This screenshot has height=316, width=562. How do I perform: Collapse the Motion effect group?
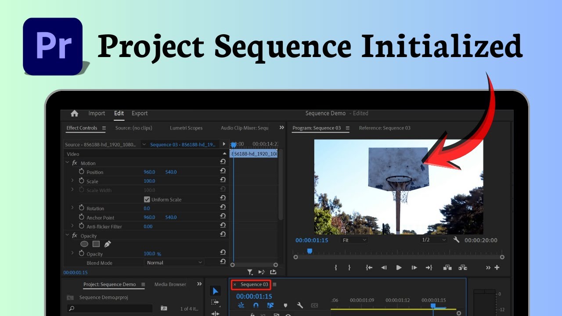[x=67, y=162]
